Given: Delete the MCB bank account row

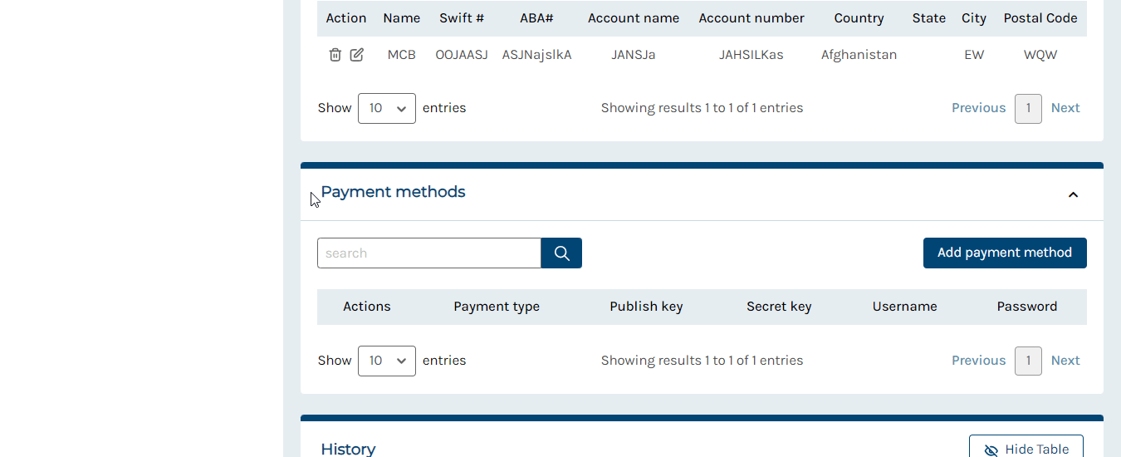Looking at the screenshot, I should (335, 55).
